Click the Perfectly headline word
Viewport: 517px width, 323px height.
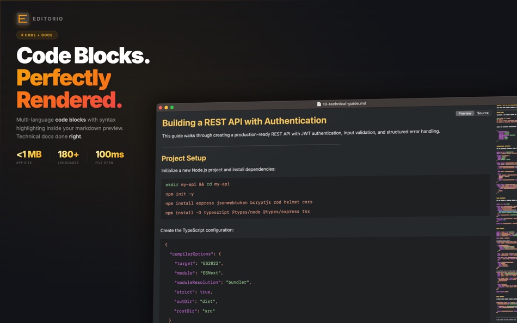(x=64, y=79)
